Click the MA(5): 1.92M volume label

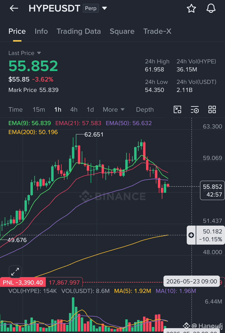click(x=132, y=291)
